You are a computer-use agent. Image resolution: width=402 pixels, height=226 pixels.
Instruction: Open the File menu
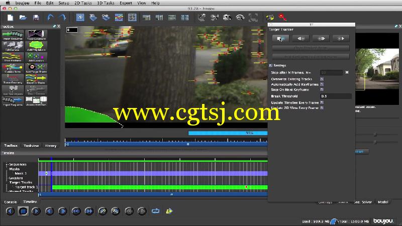(38, 3)
